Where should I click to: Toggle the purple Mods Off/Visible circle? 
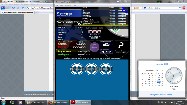[x=94, y=47]
